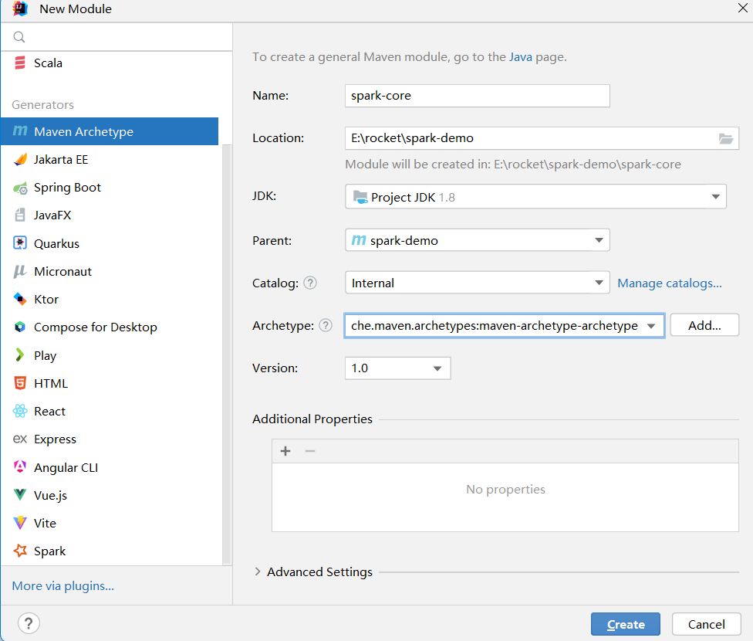Click the search magnifier icon
The image size is (753, 641).
[x=19, y=37]
